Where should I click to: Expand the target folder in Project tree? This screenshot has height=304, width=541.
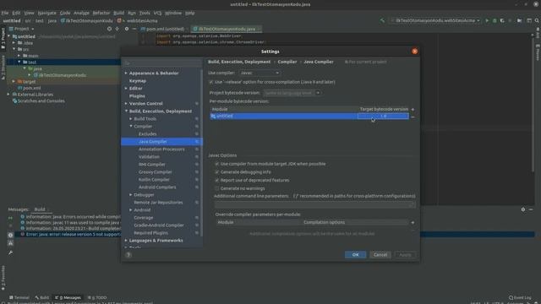pyautogui.click(x=14, y=82)
